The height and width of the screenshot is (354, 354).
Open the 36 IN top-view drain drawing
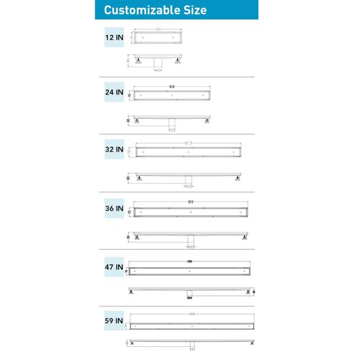point(192,211)
